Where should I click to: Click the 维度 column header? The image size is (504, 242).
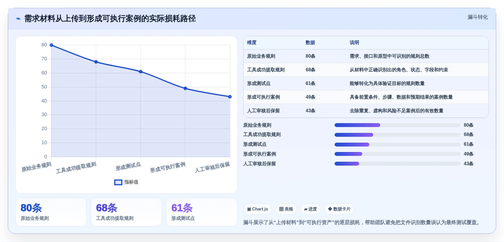tap(252, 42)
